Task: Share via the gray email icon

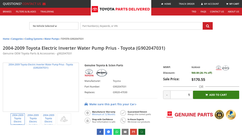Action: [125, 132]
